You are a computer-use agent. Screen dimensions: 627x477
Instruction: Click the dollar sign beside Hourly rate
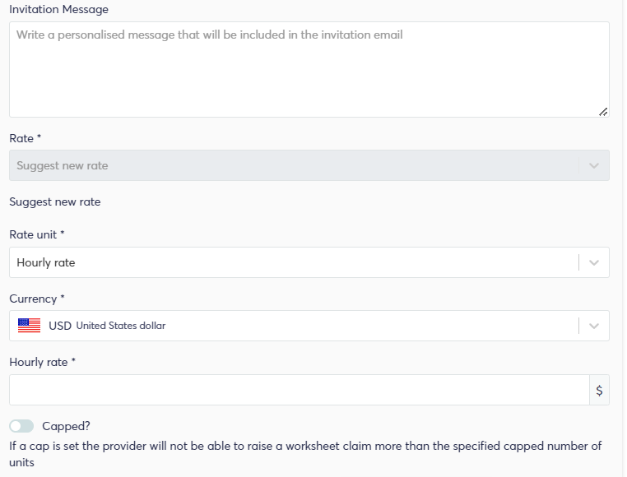click(599, 391)
